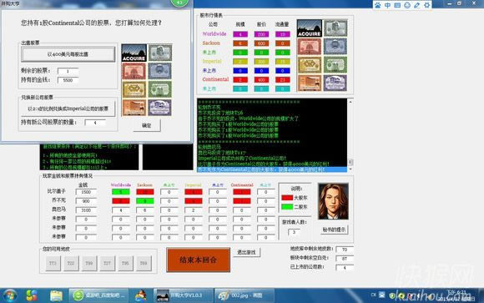This screenshot has width=484, height=303.
Task: Click the ACQUIRE logo in the stock market panel
Action: pyautogui.click(x=309, y=28)
